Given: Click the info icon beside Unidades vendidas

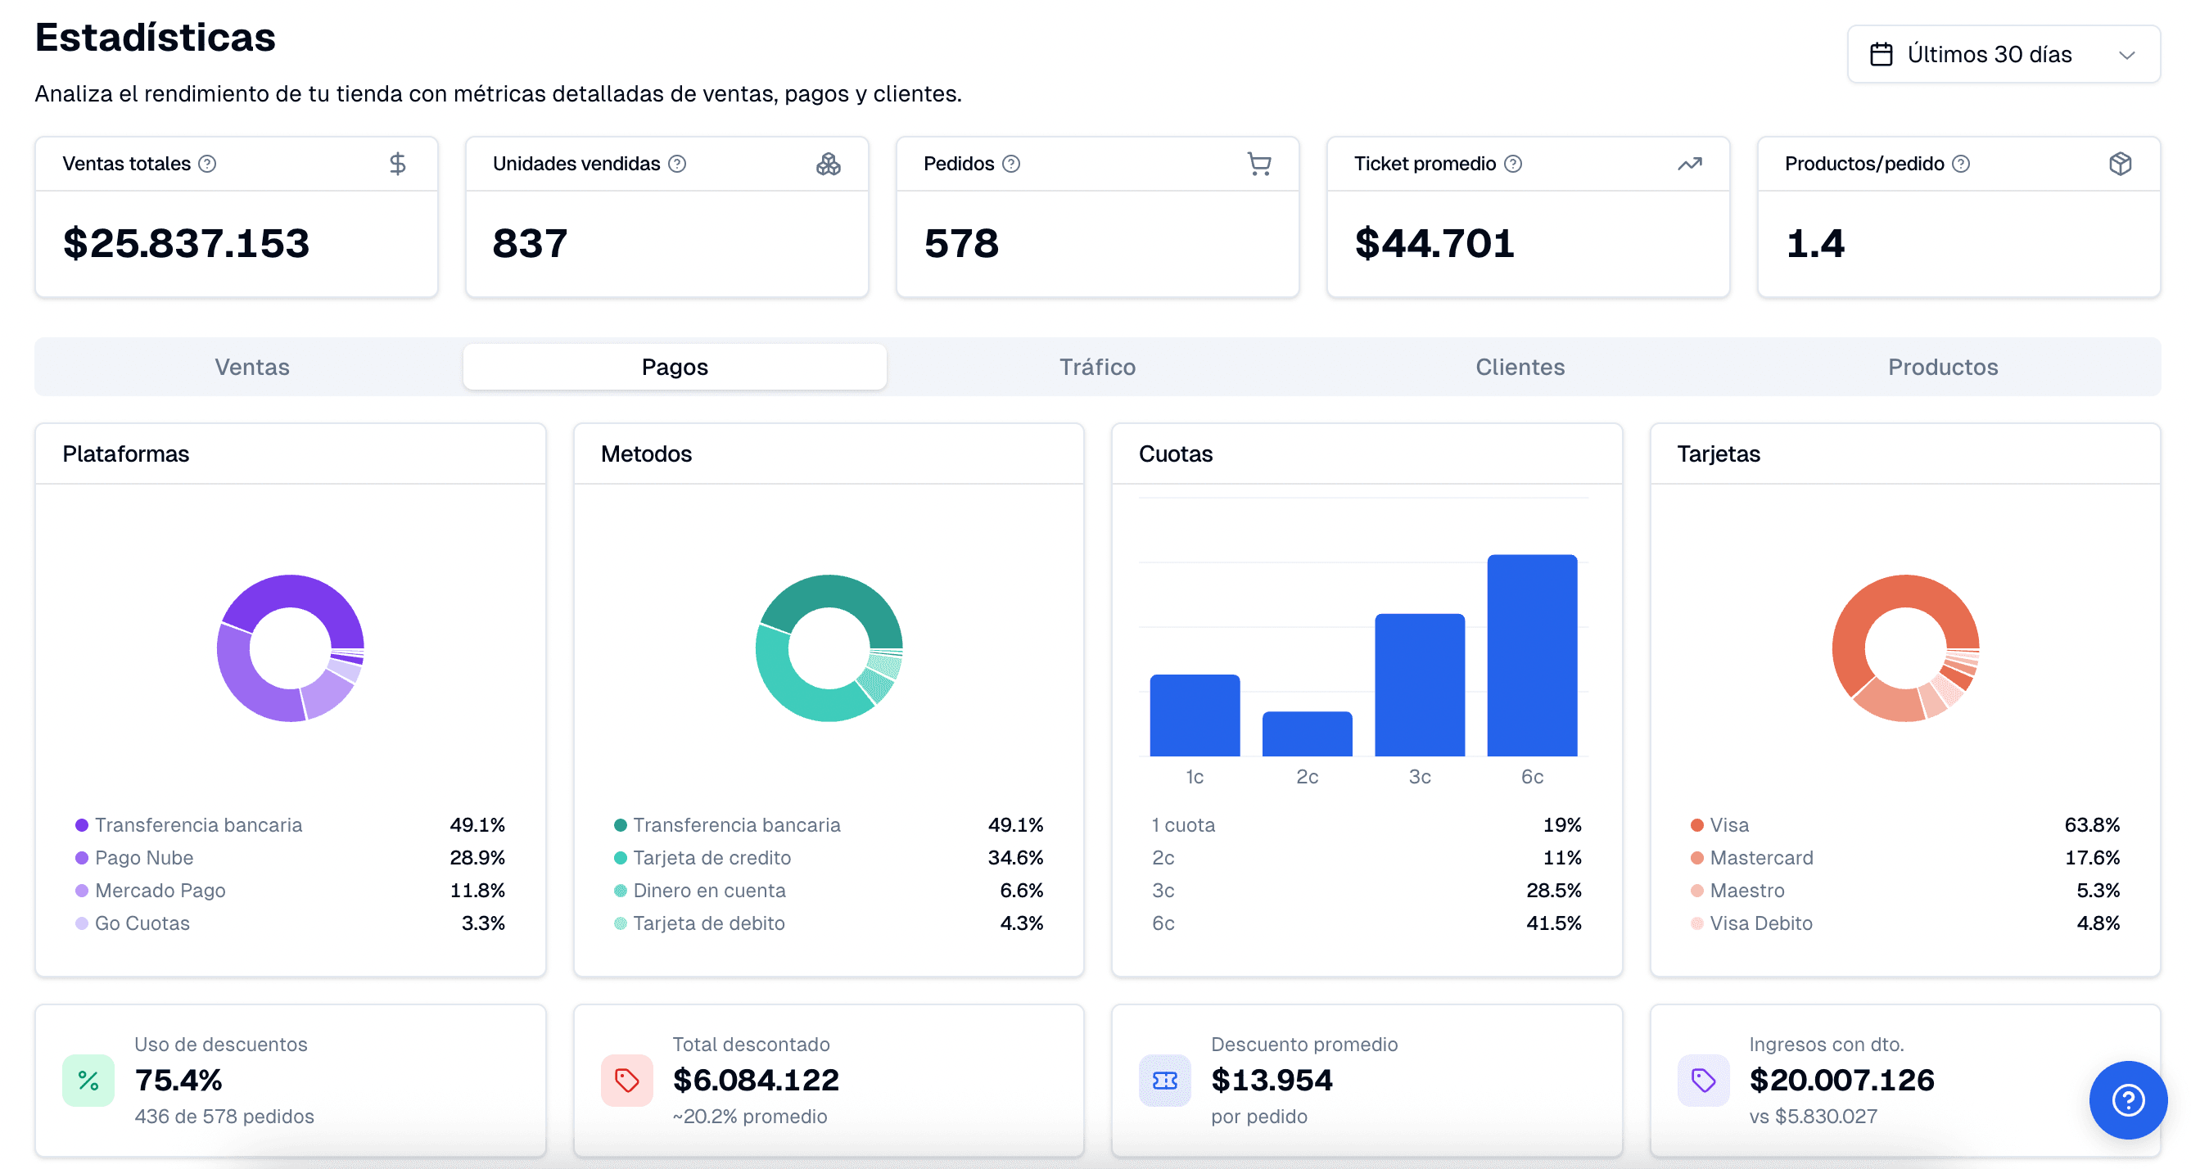Looking at the screenshot, I should [x=677, y=163].
